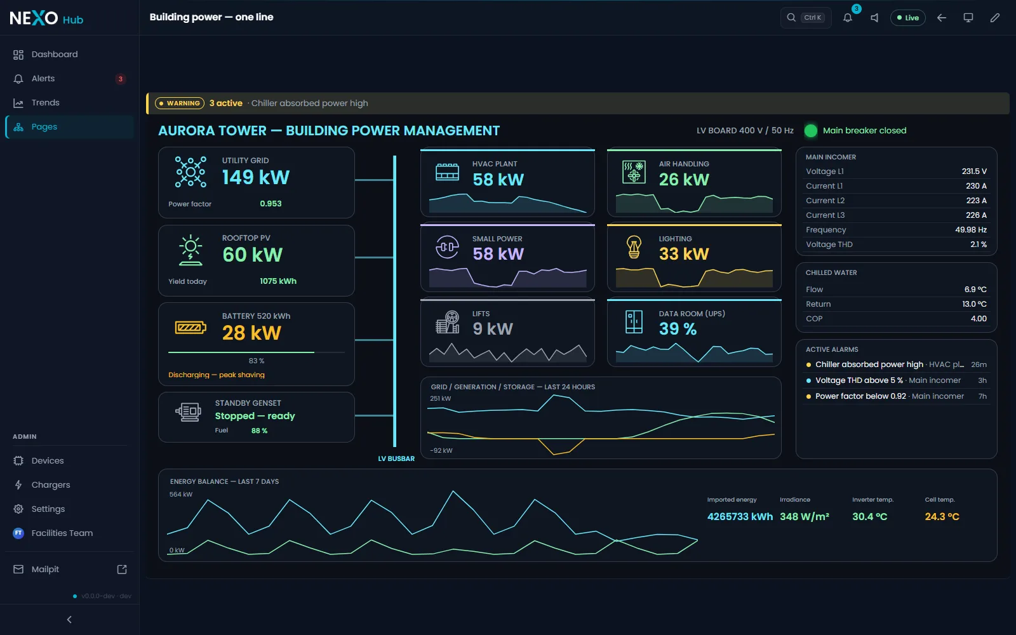This screenshot has height=635, width=1016.
Task: Click the Frequency 49.98 Hz row
Action: click(896, 230)
